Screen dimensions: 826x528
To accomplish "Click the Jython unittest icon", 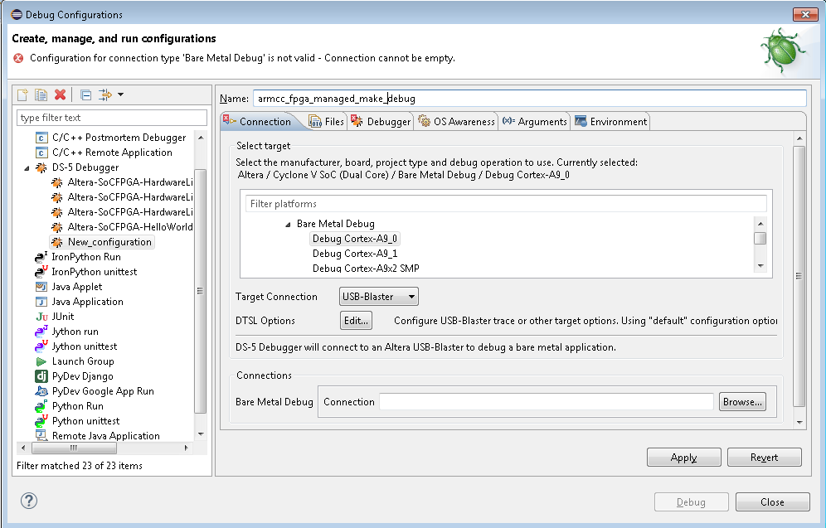I will click(x=41, y=346).
